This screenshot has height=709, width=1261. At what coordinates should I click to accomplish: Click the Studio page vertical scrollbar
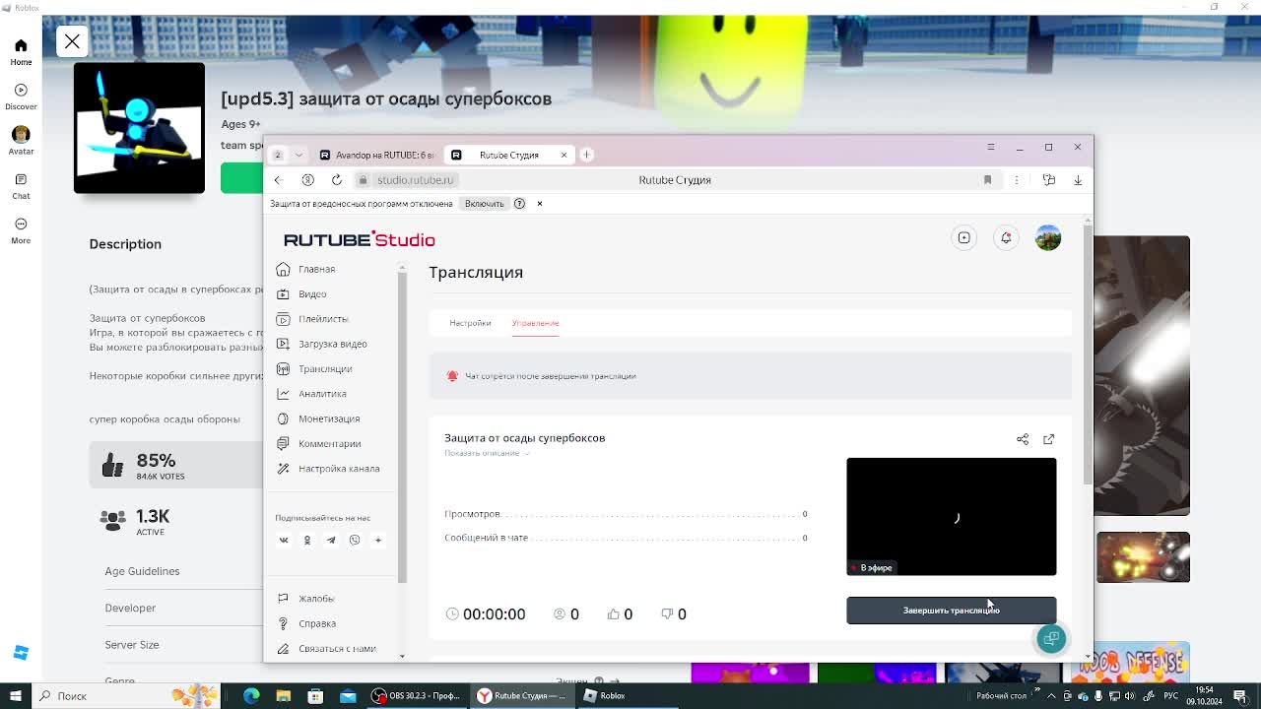coord(1088,354)
